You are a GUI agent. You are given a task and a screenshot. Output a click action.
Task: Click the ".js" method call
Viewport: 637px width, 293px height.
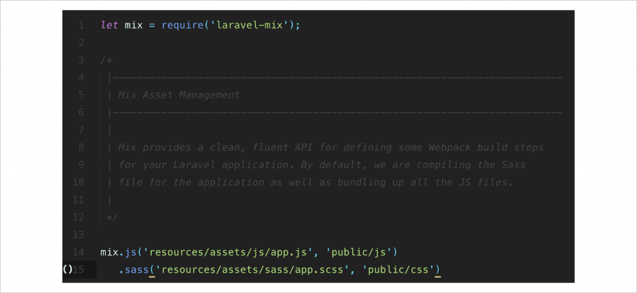click(128, 253)
